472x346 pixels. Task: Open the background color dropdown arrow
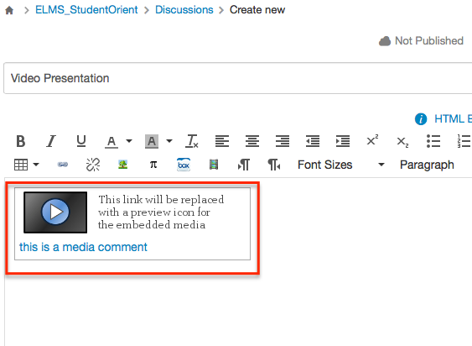[x=169, y=141]
